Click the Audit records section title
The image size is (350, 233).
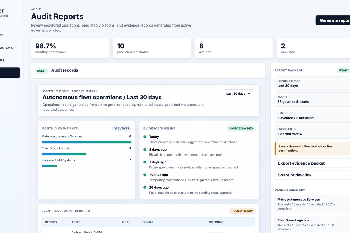pos(65,70)
